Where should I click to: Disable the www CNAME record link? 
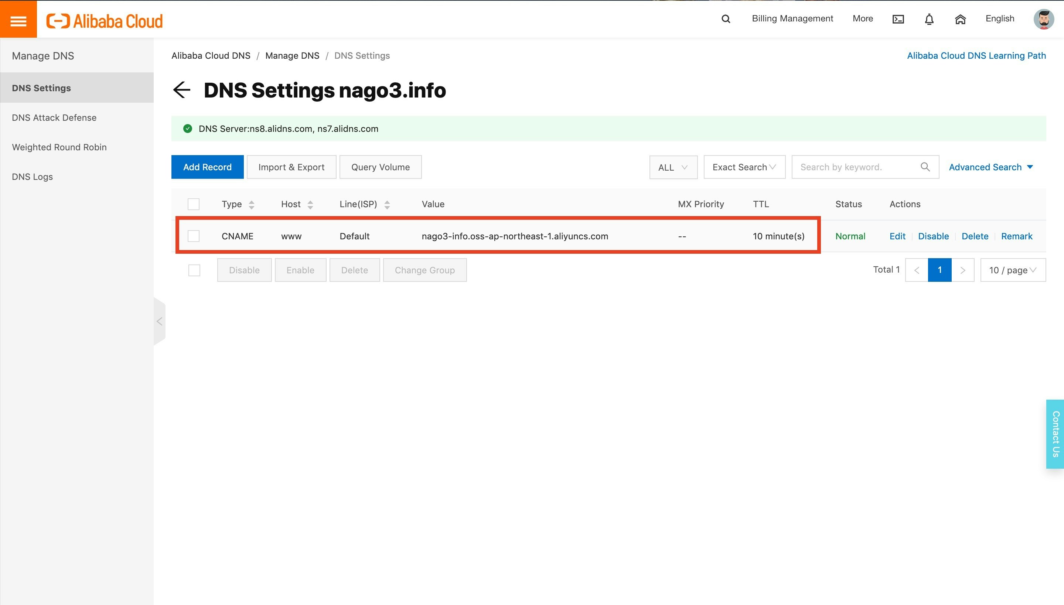[x=933, y=236]
